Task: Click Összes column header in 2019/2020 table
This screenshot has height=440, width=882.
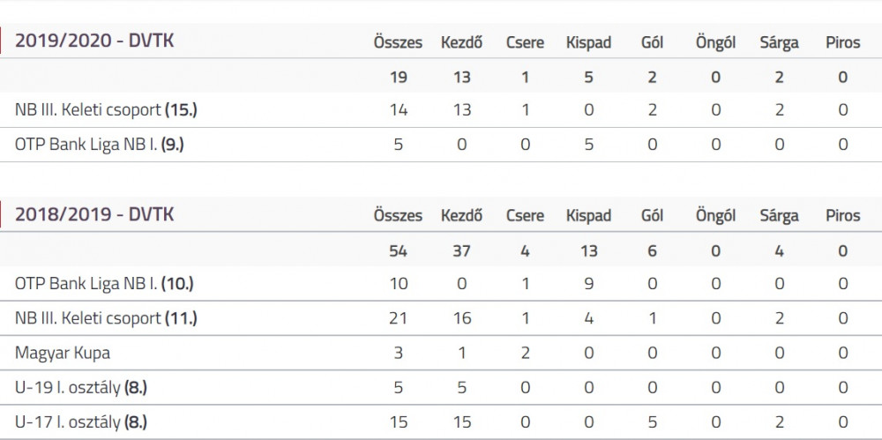Action: 399,42
